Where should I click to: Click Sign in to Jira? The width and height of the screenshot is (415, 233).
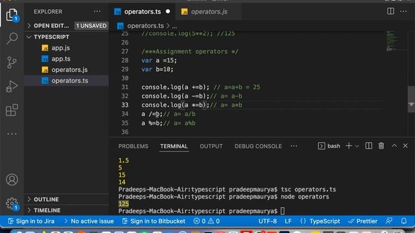click(x=32, y=221)
